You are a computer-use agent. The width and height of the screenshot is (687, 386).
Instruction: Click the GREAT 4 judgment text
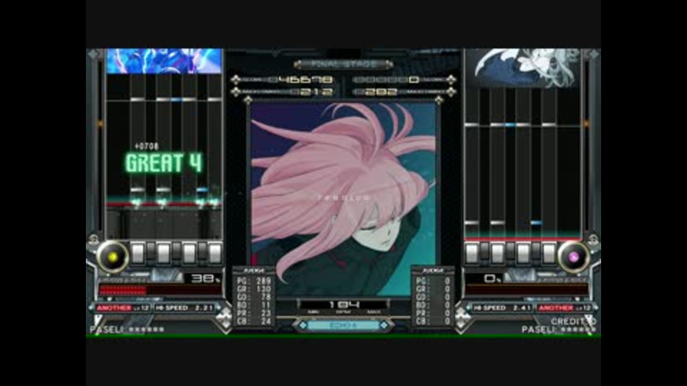(164, 163)
